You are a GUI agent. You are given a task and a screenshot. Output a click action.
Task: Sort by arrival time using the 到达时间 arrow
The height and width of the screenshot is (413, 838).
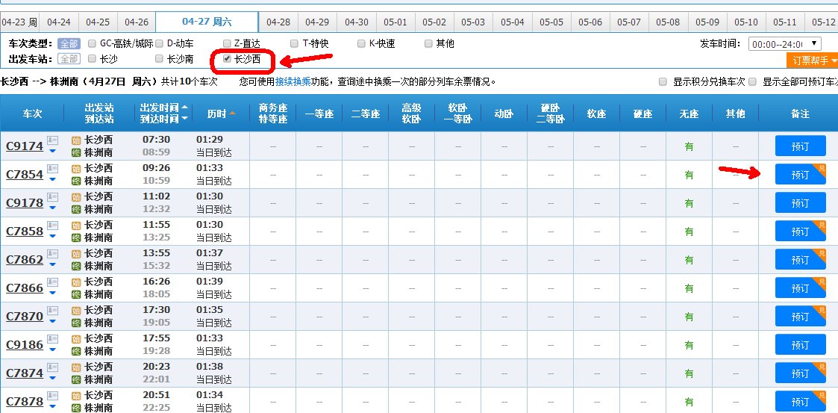[x=184, y=118]
